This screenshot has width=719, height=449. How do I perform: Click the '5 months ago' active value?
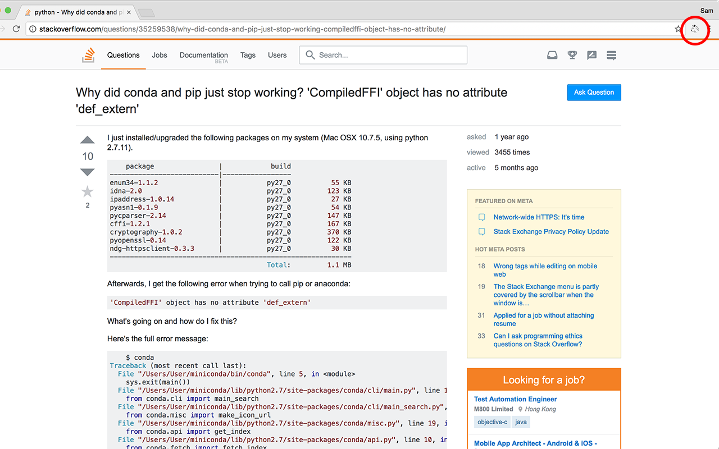click(x=516, y=168)
